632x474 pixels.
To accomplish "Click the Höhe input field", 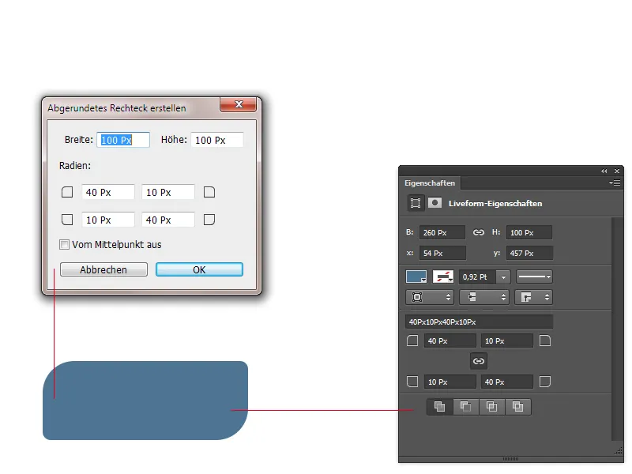I will [x=216, y=140].
